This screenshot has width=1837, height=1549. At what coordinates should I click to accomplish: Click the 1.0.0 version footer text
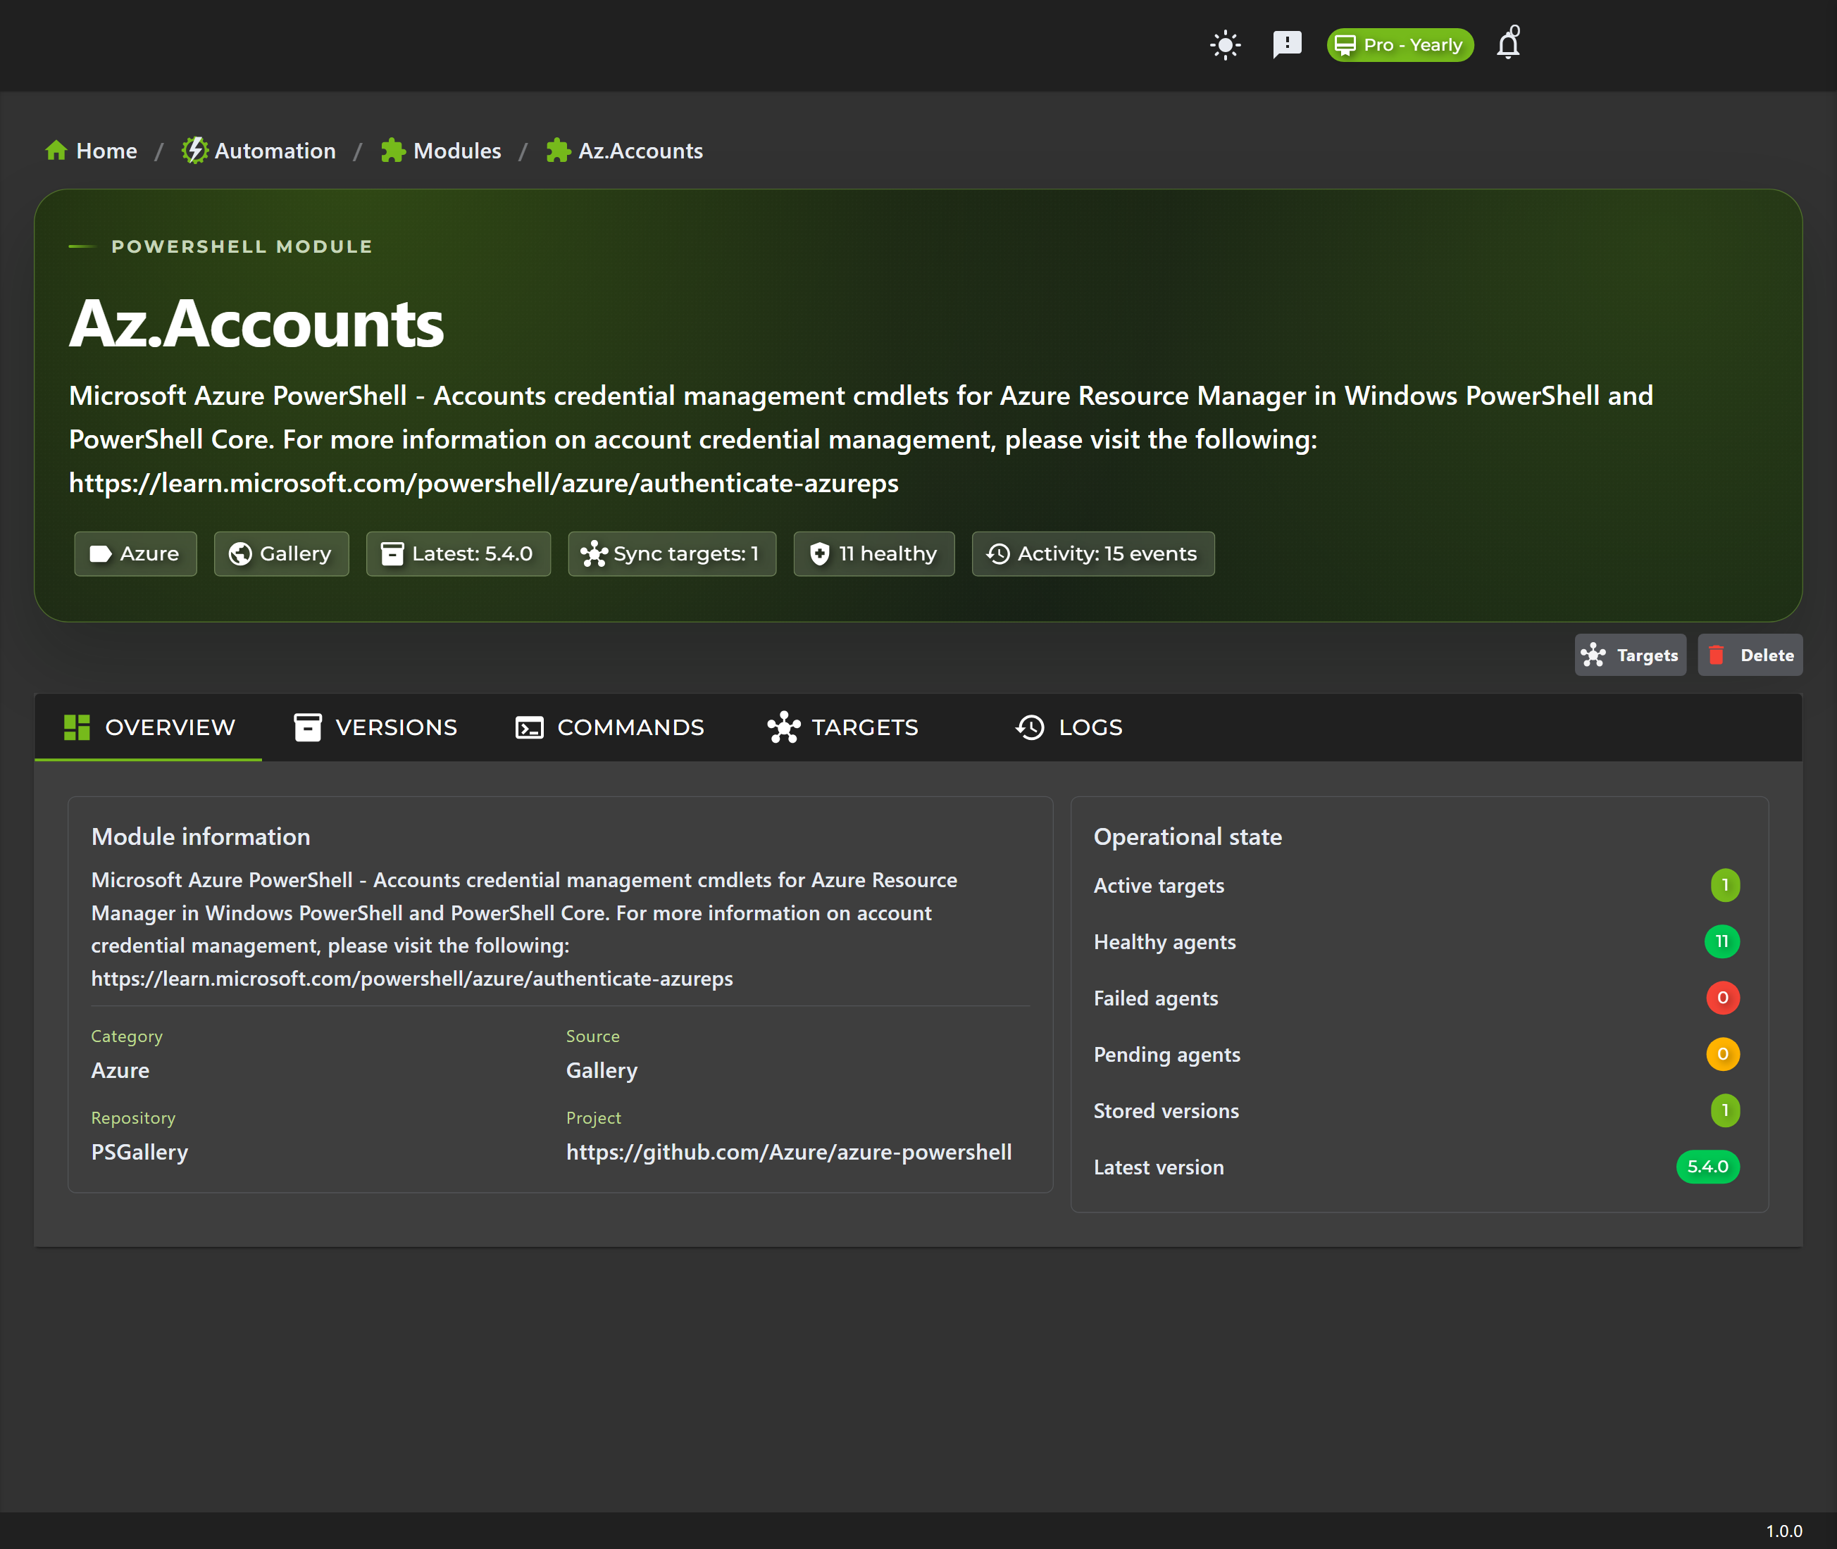(1784, 1531)
